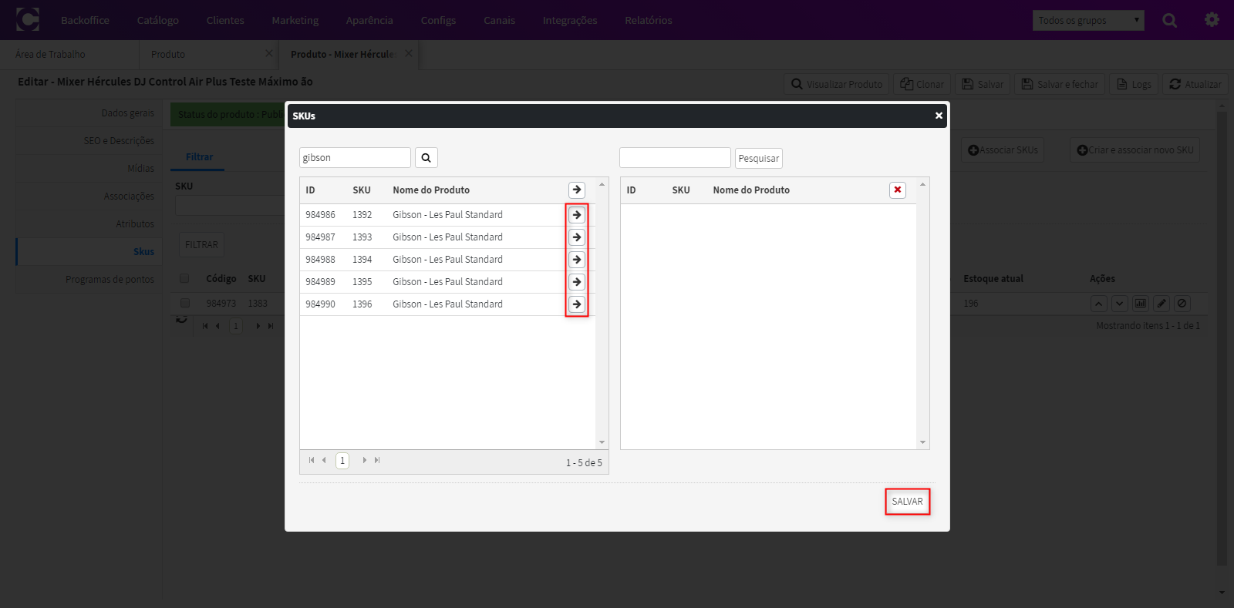Click Associar SKUs button

(x=1003, y=149)
